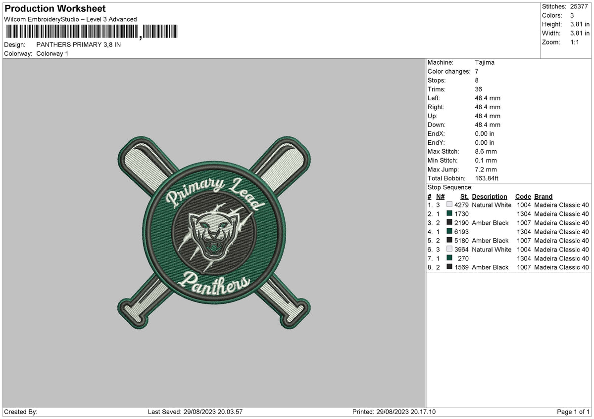Click the 'Brand' column header
This screenshot has width=594, height=419.
pyautogui.click(x=544, y=196)
